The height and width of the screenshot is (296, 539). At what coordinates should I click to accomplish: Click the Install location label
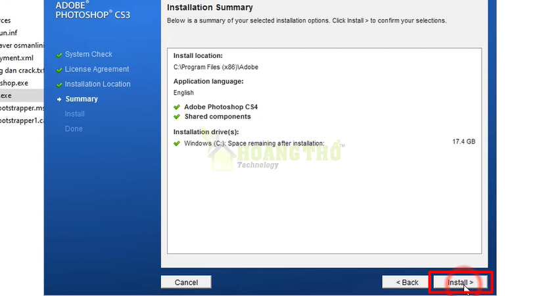(198, 56)
